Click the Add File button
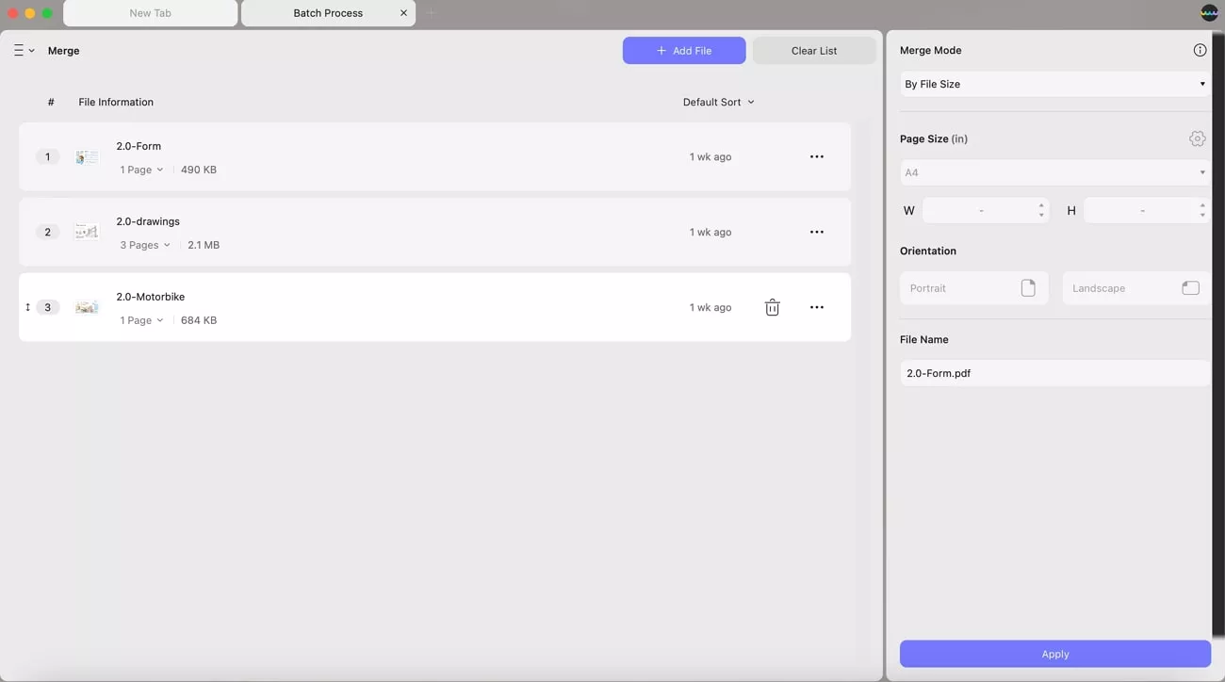 click(684, 50)
